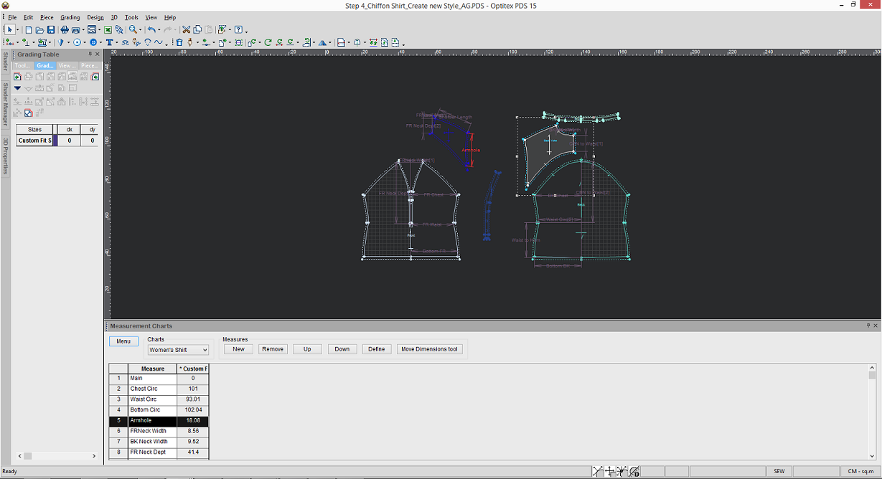Open the View menu
The width and height of the screenshot is (882, 479).
click(151, 17)
